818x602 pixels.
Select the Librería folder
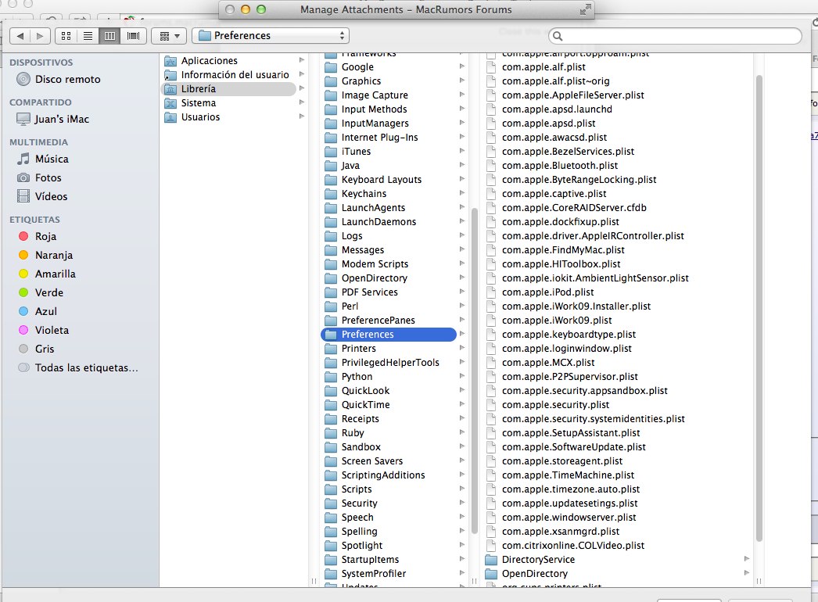point(229,88)
